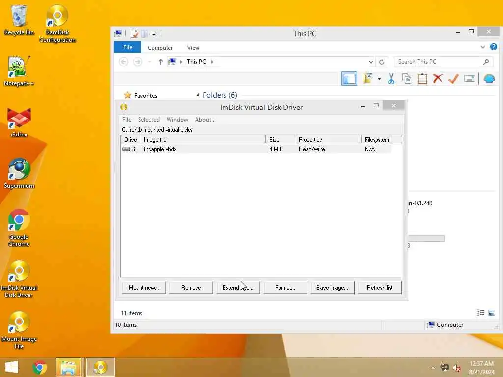Image resolution: width=503 pixels, height=377 pixels.
Task: Open the recent locations dropdown arrow
Action: pos(149,62)
